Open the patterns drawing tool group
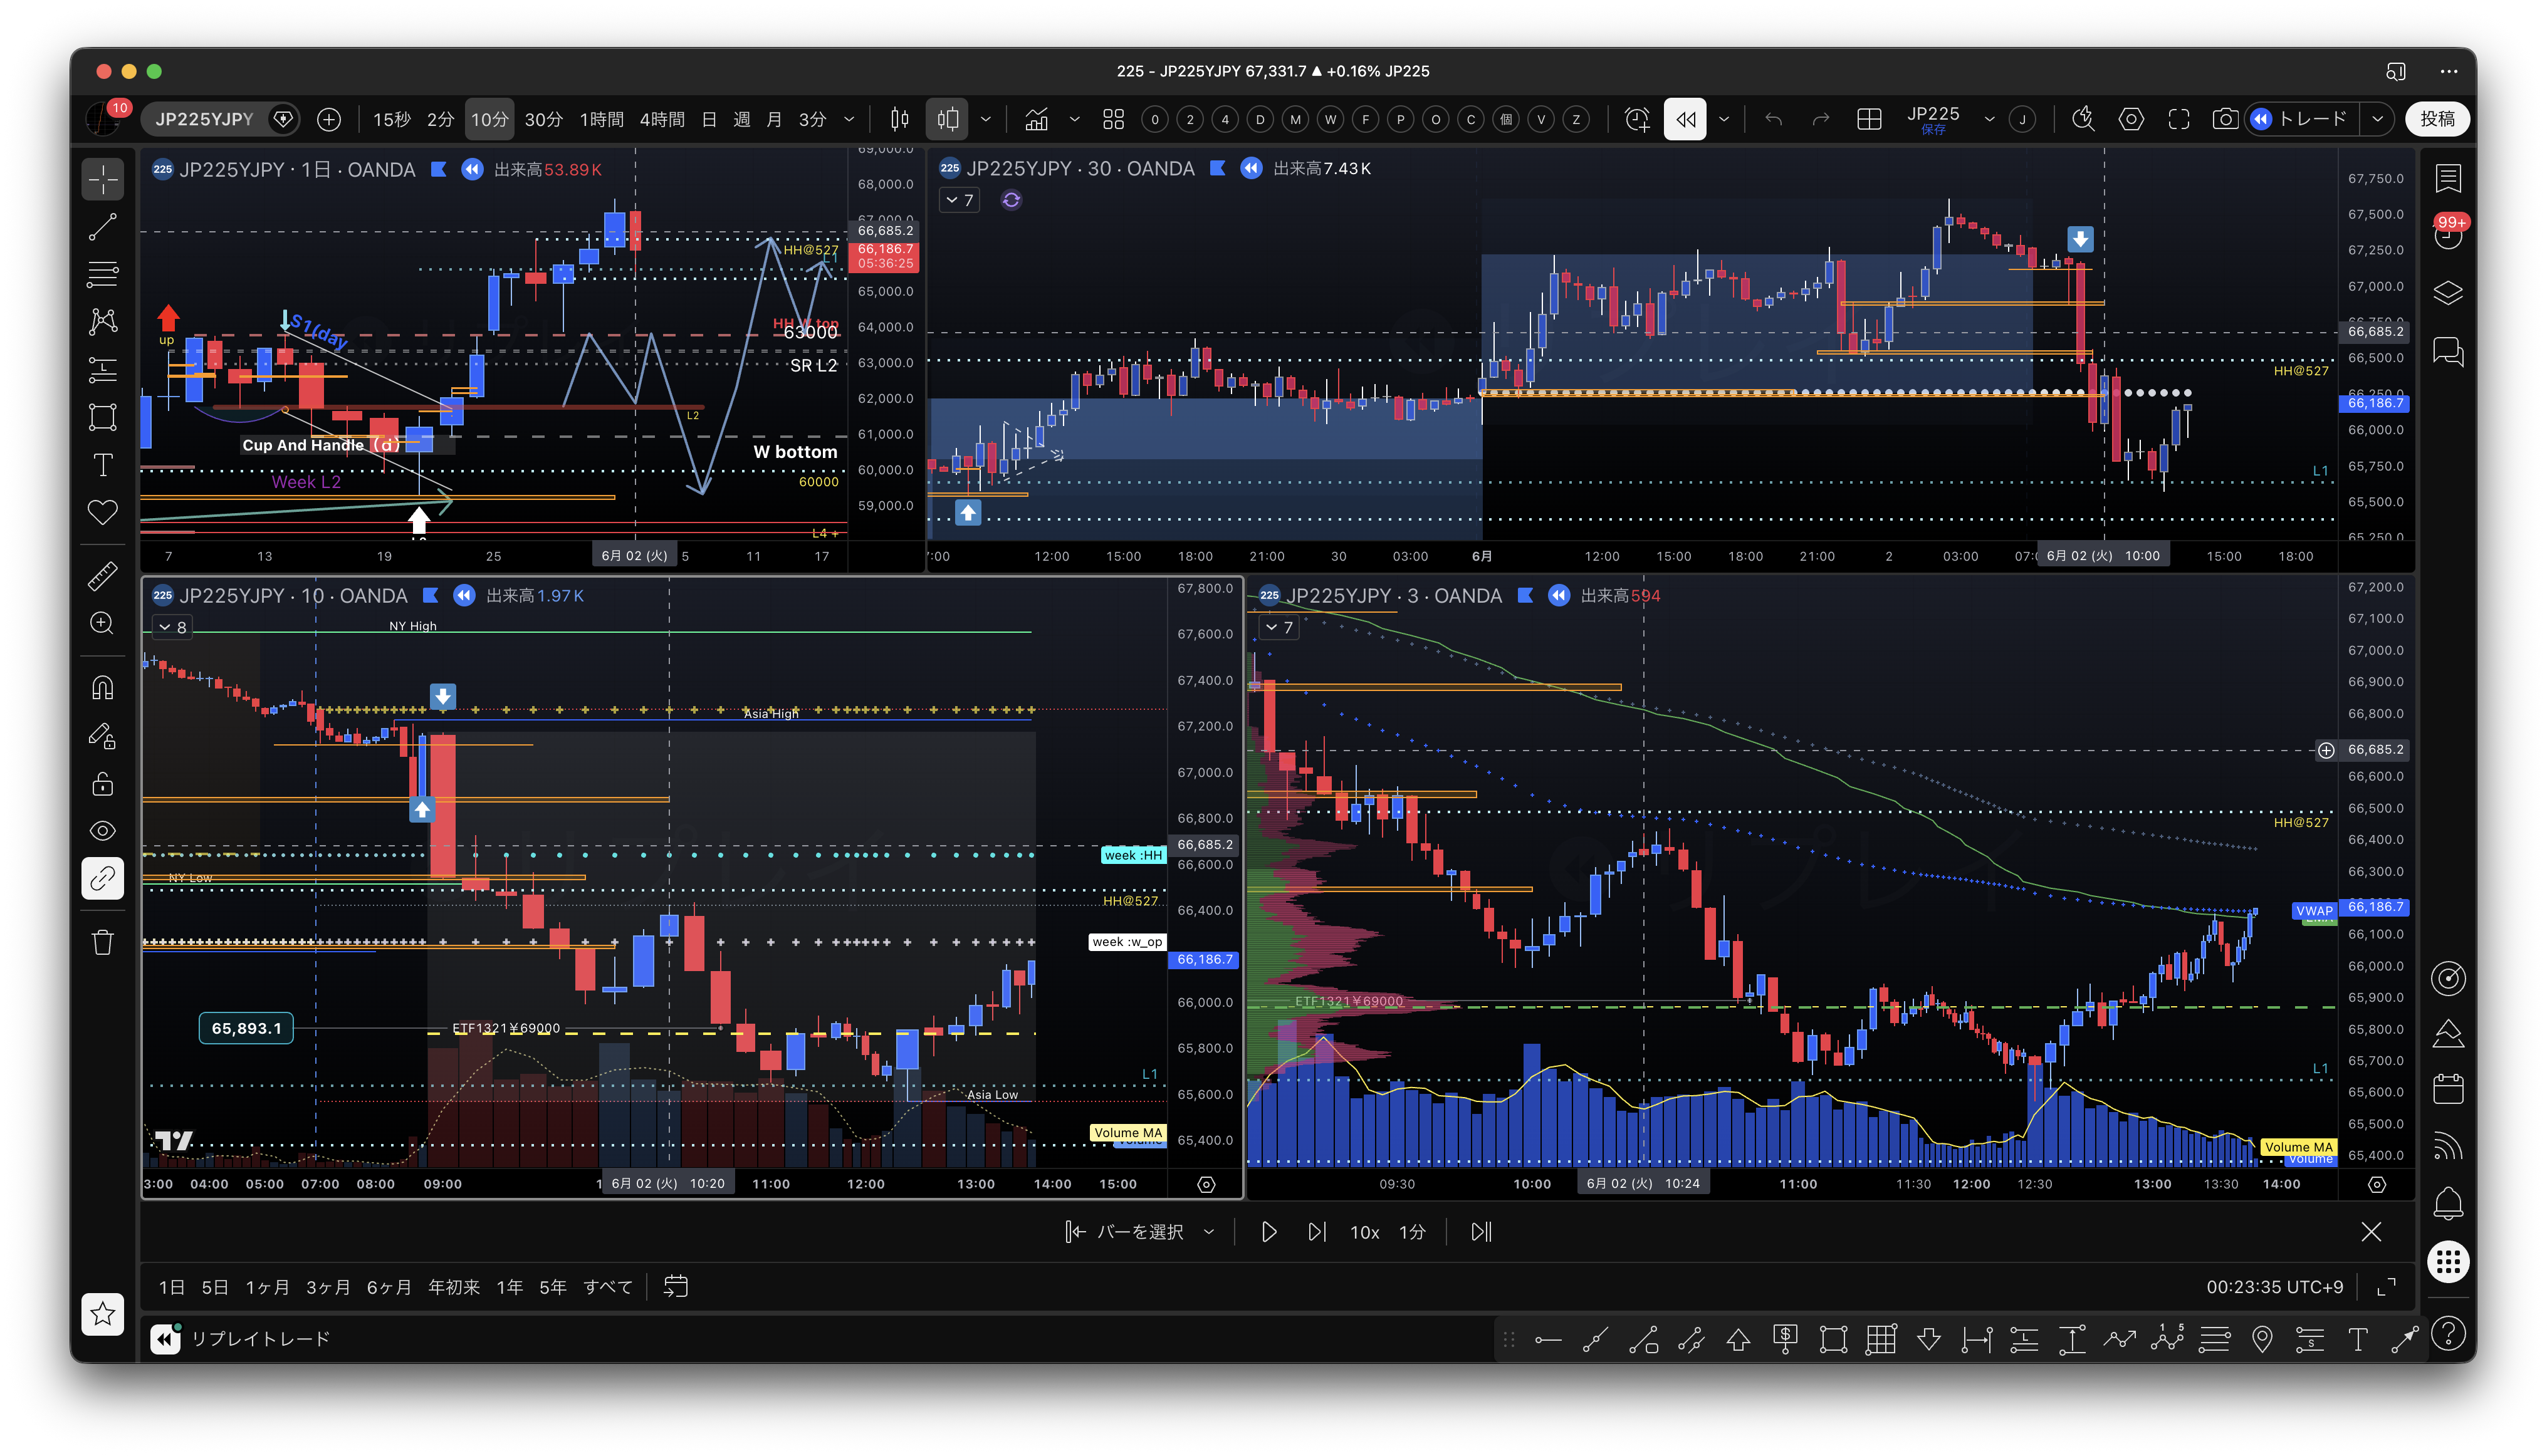This screenshot has width=2547, height=1456. coord(103,321)
